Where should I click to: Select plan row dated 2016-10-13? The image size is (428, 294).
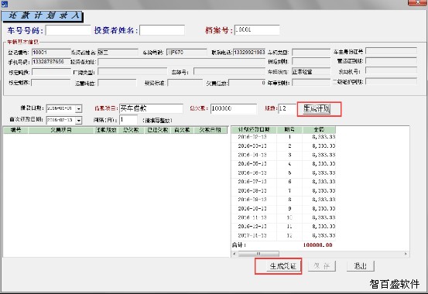[283, 209]
